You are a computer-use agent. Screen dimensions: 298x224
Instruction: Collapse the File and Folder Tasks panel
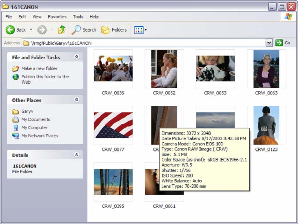[76, 57]
